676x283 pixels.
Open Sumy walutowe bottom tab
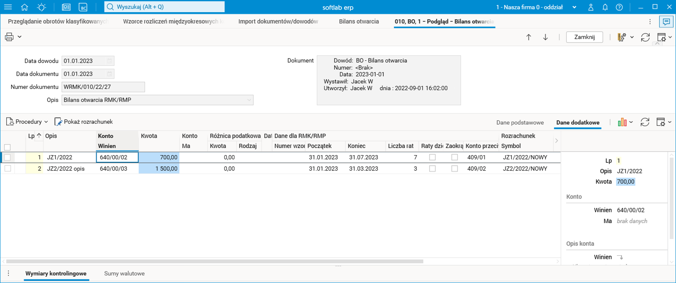(124, 273)
